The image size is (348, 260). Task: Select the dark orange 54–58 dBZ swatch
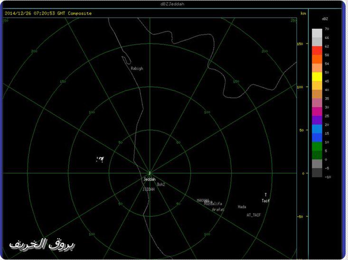tap(317, 59)
